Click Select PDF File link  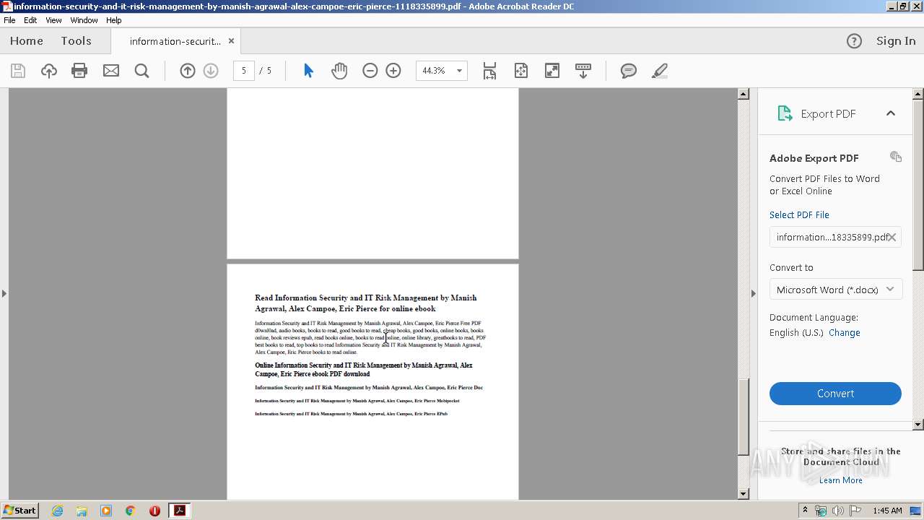(x=799, y=214)
